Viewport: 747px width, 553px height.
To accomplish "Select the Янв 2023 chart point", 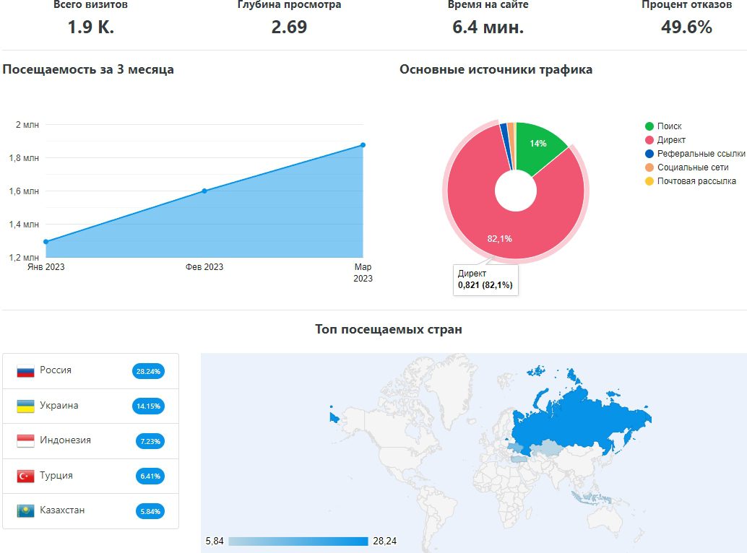I will (x=46, y=242).
